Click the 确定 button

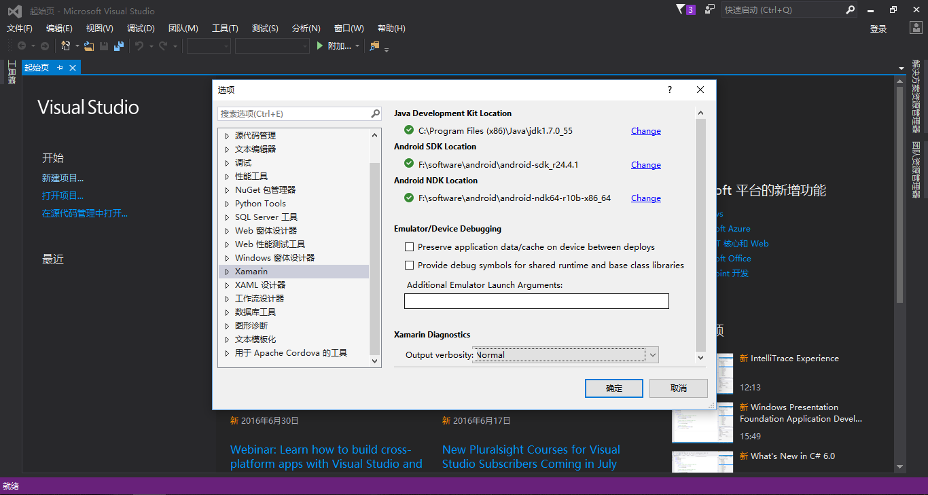[x=613, y=388]
